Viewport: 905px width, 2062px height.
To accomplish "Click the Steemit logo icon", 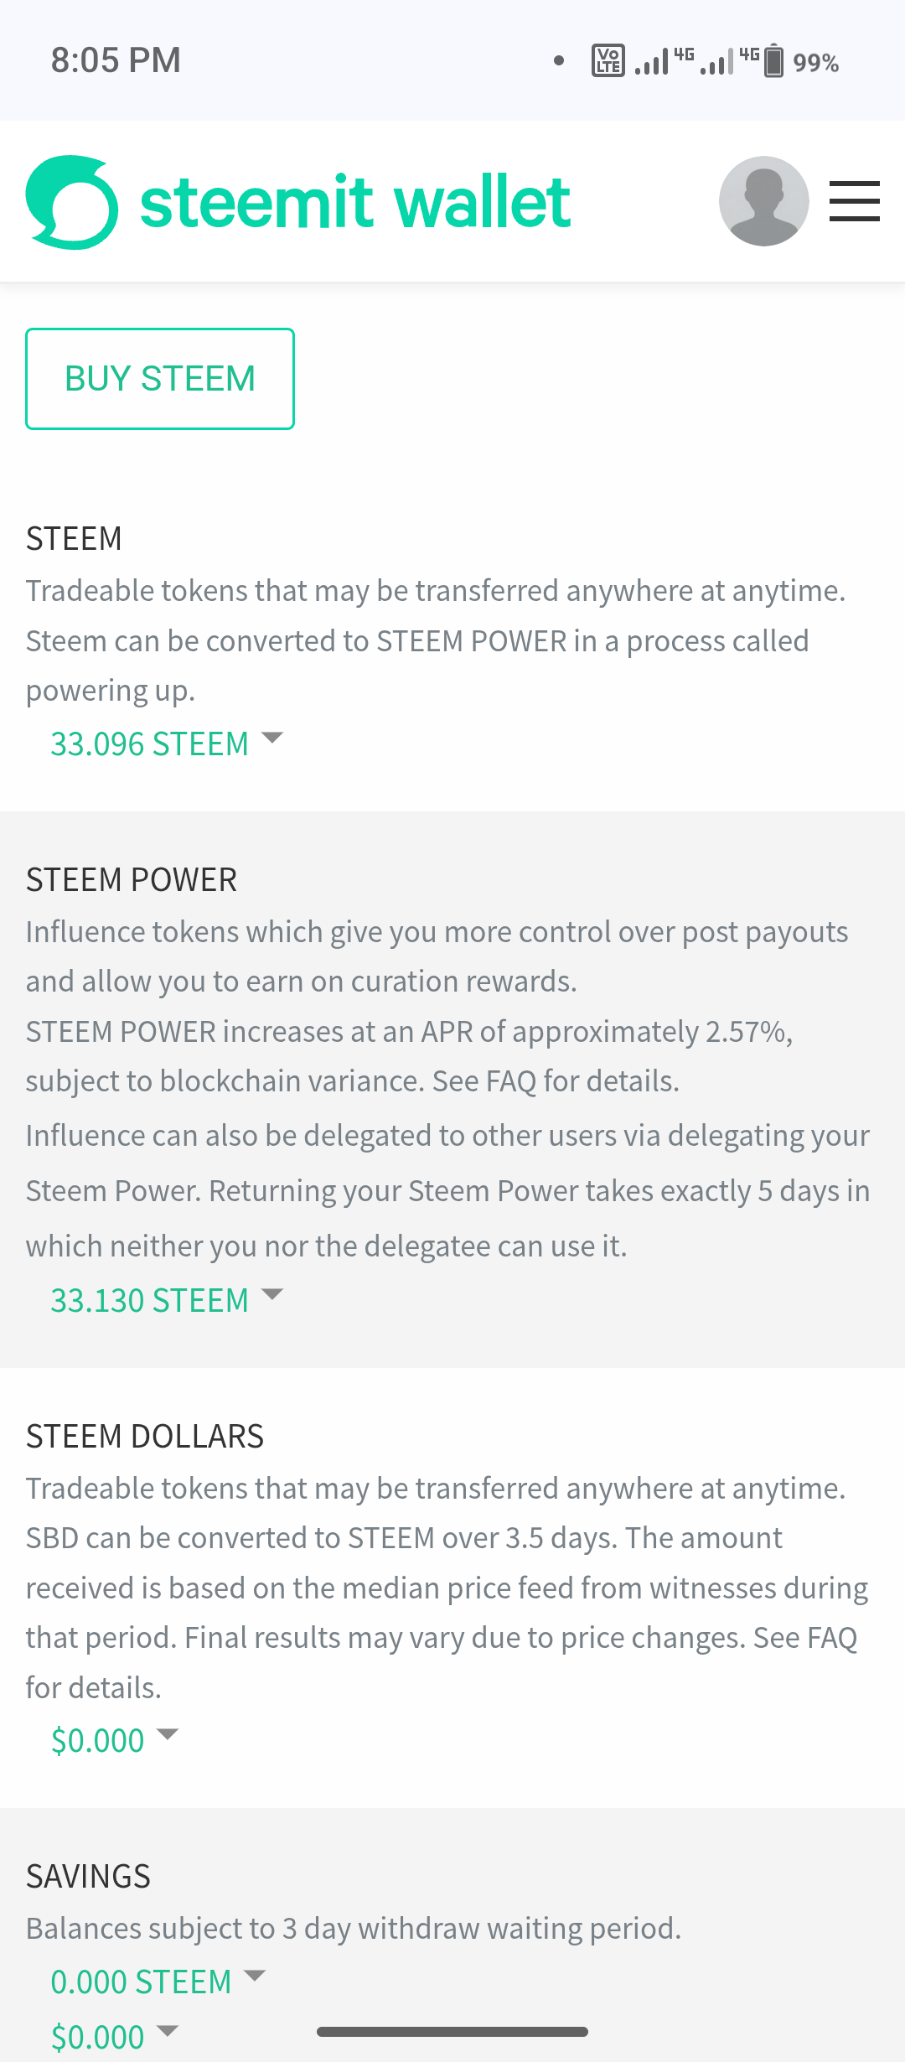I will tap(72, 202).
